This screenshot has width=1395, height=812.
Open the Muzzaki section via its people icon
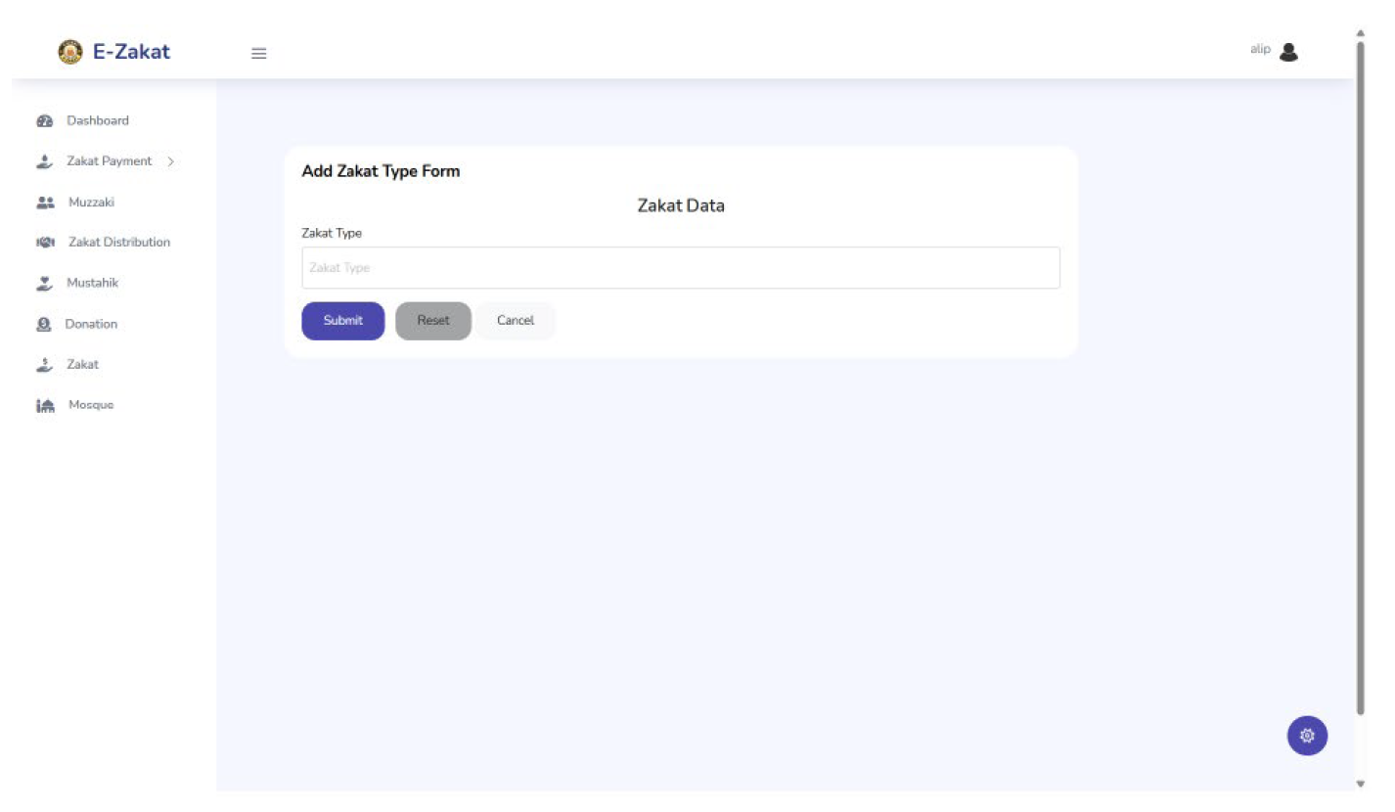click(x=45, y=202)
